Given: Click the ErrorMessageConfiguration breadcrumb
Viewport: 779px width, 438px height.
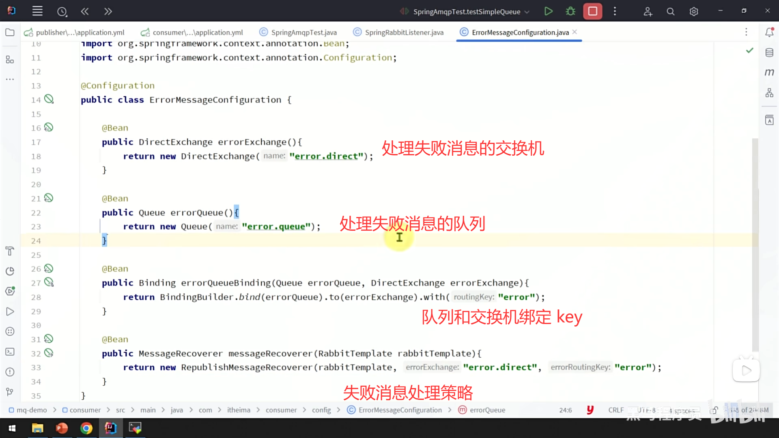Looking at the screenshot, I should pos(400,410).
